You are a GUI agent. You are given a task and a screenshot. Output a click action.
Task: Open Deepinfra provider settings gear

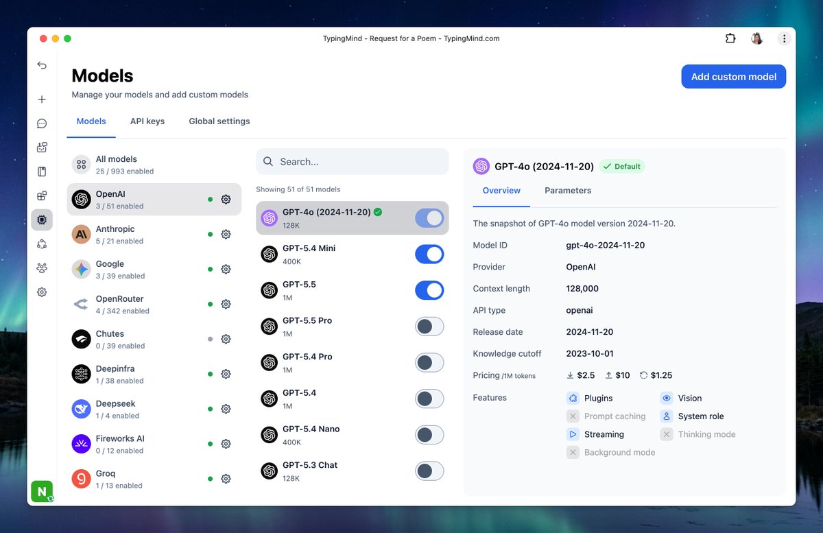pos(226,374)
